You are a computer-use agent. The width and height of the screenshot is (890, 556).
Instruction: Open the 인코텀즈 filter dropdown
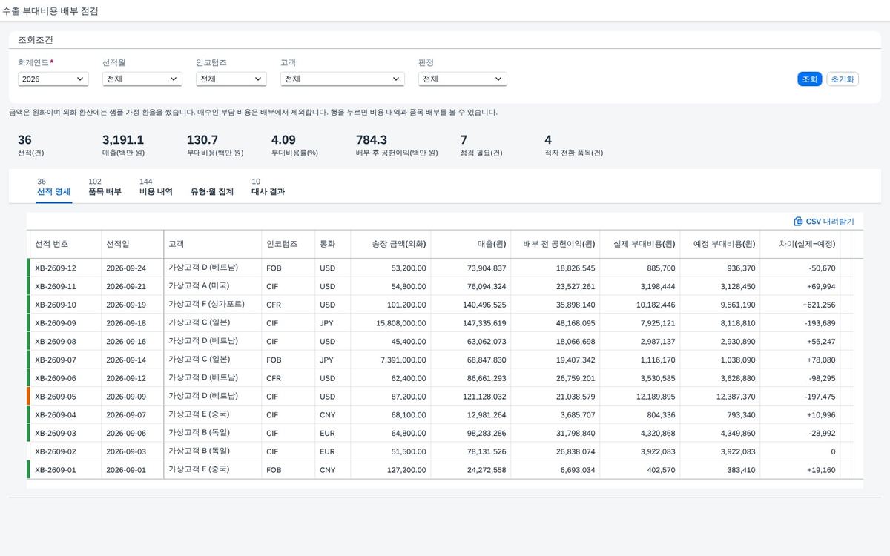coord(231,79)
